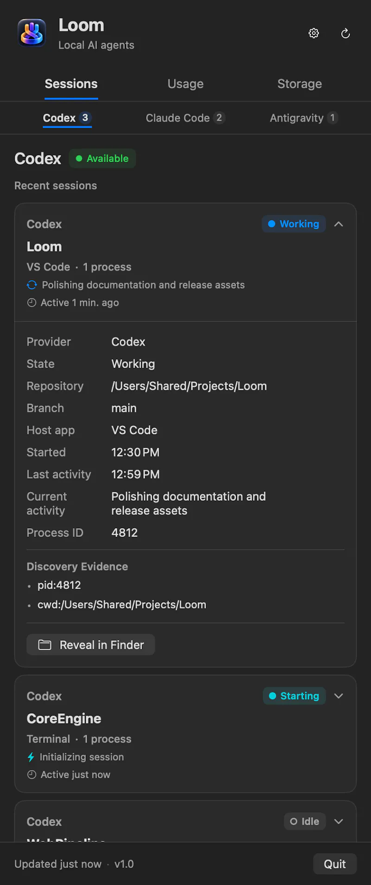Switch to the Usage tab
This screenshot has width=371, height=885.
click(185, 84)
